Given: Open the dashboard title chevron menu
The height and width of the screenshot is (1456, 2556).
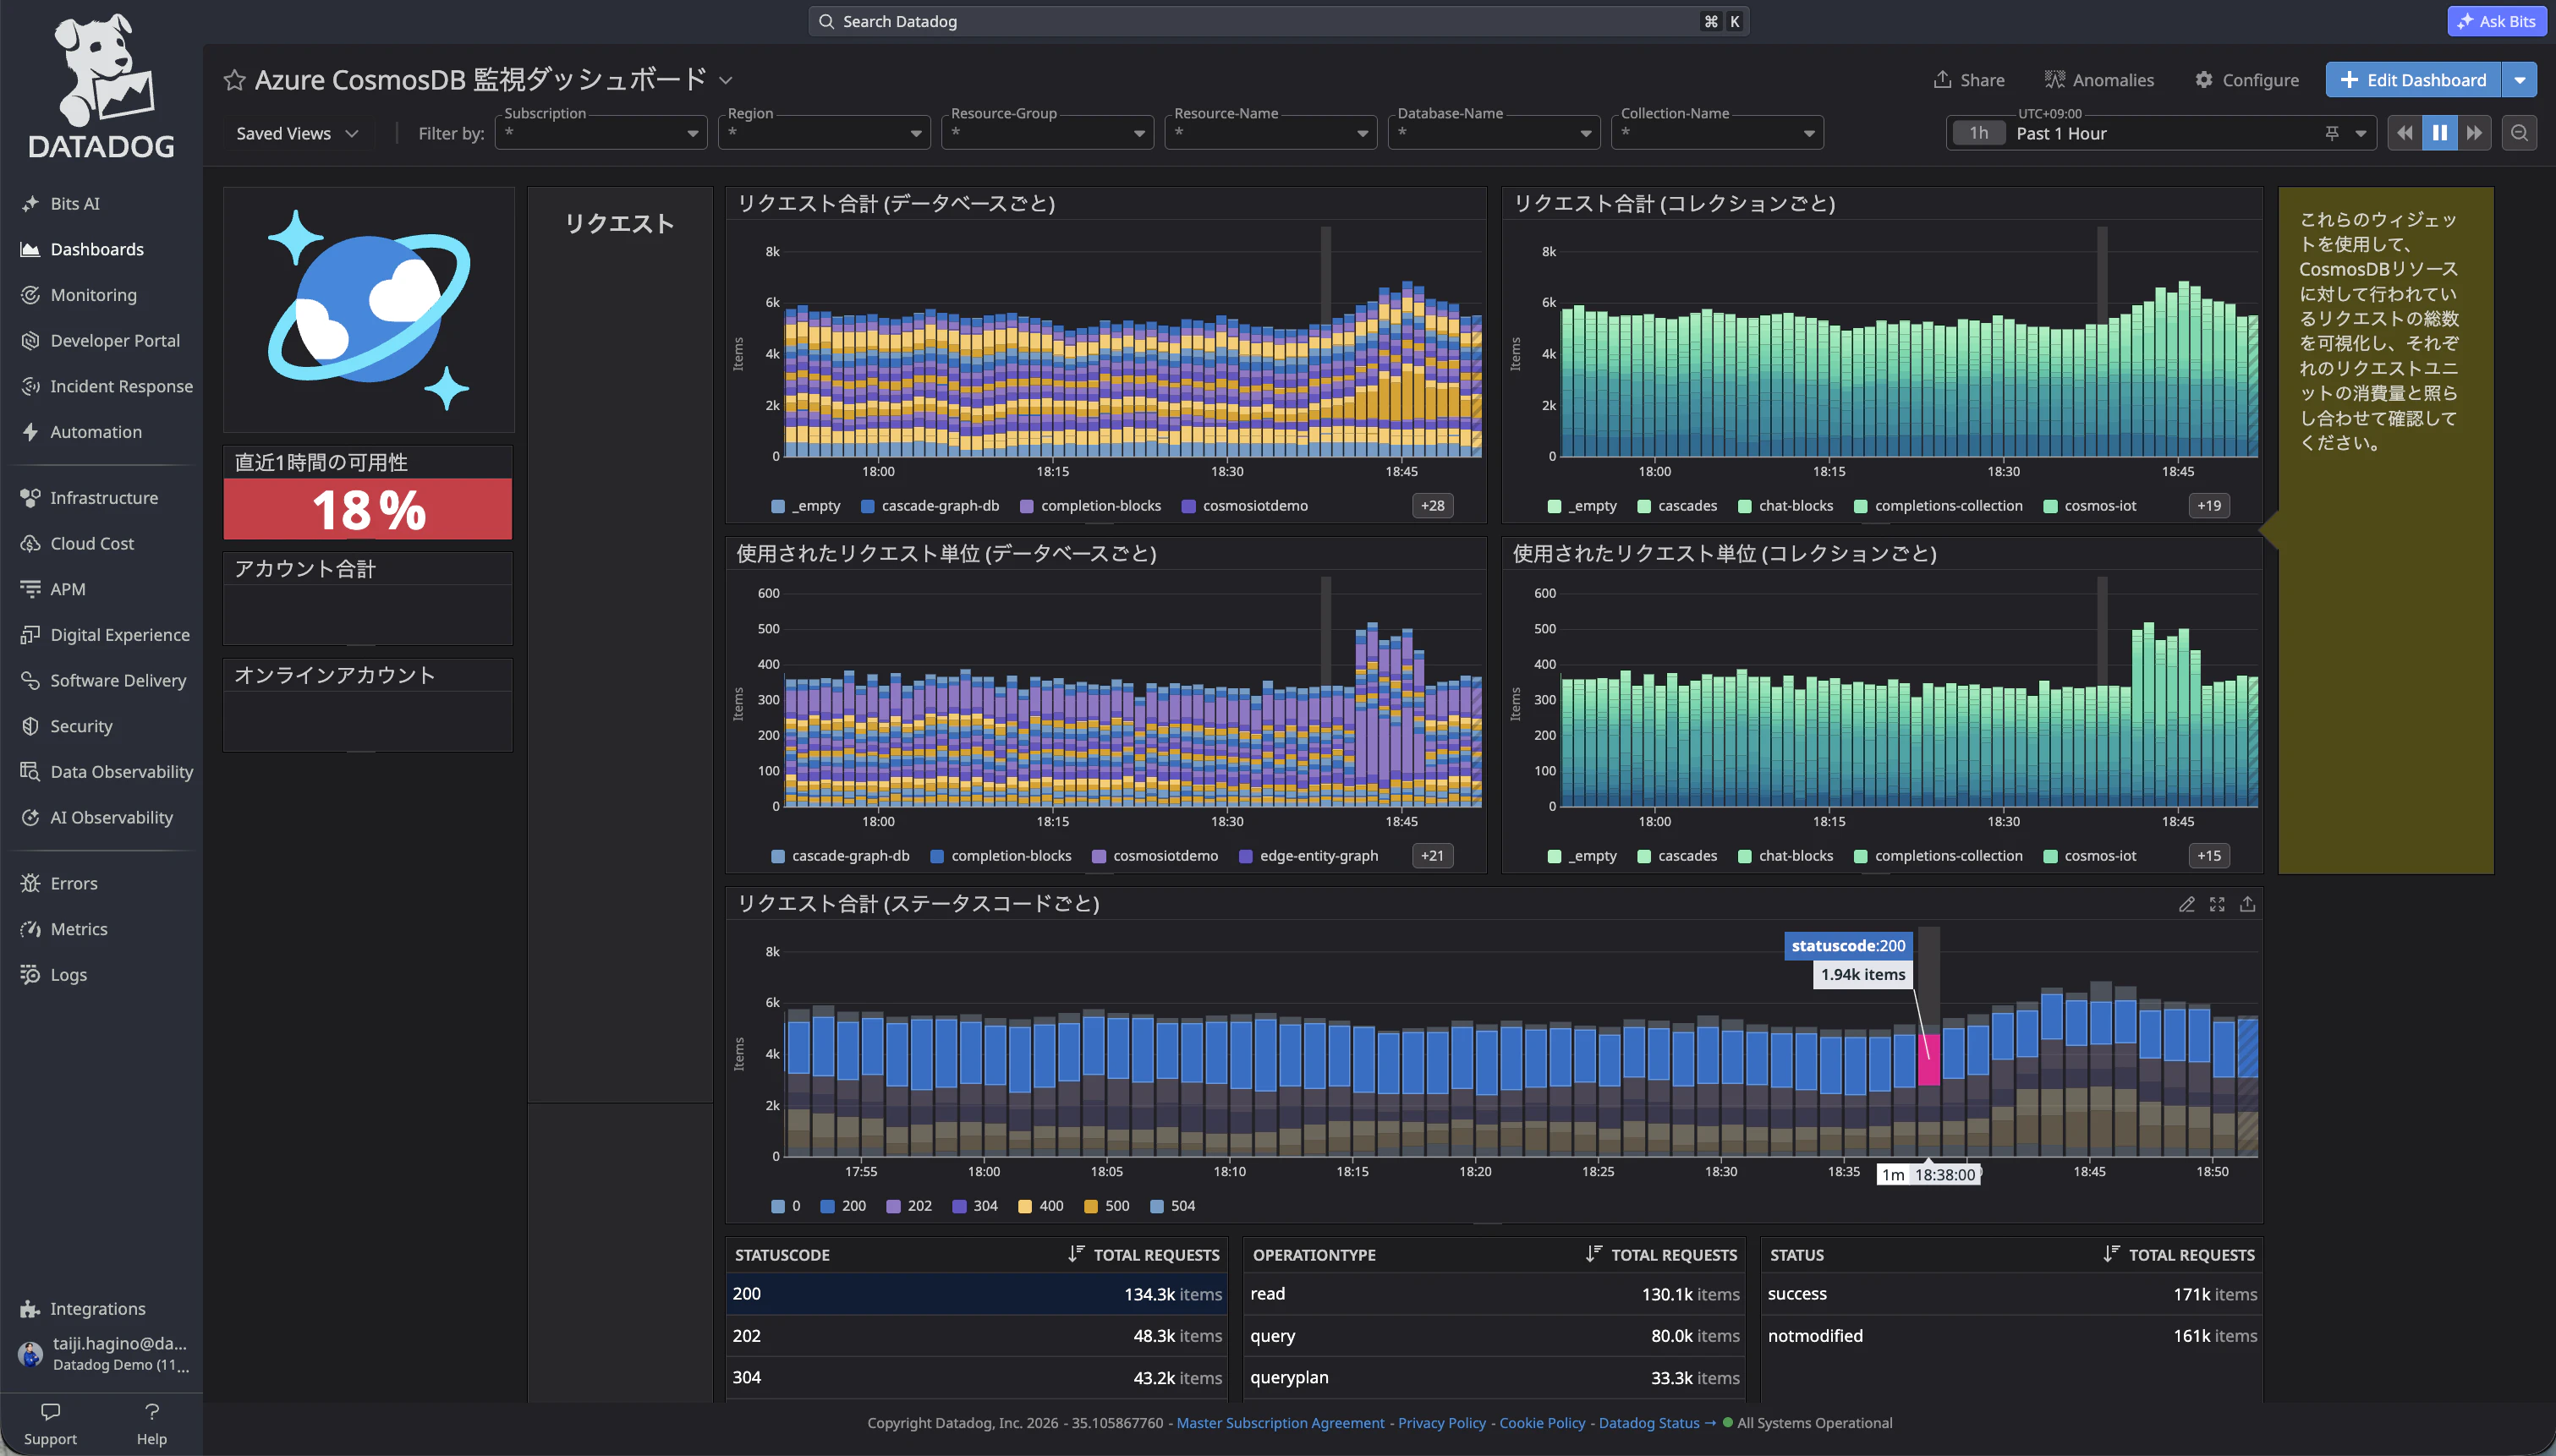Looking at the screenshot, I should pyautogui.click(x=726, y=81).
